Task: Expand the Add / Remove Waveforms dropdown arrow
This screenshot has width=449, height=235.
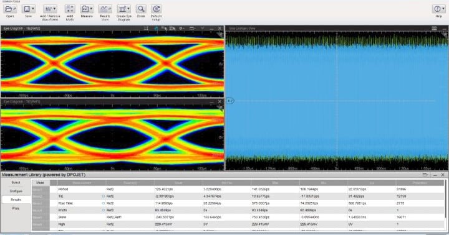Action: 55,9
